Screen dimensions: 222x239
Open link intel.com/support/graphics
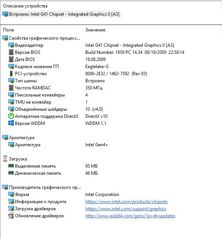(x=126, y=209)
